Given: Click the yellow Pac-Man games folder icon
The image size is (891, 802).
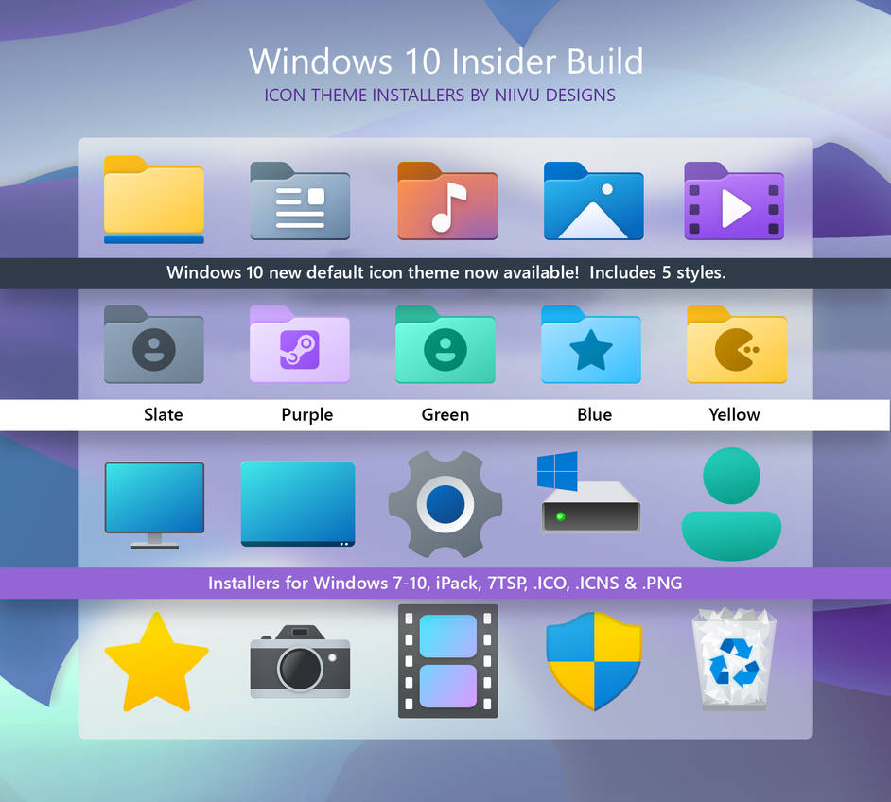Looking at the screenshot, I should click(737, 344).
